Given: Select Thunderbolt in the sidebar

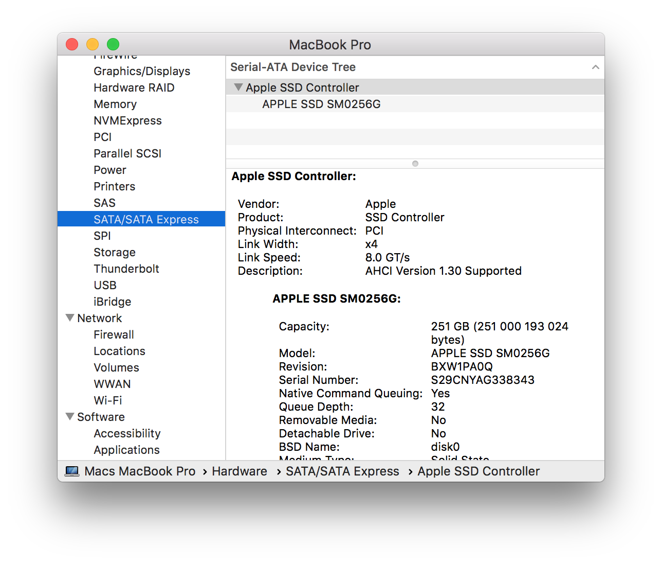Looking at the screenshot, I should (x=126, y=269).
